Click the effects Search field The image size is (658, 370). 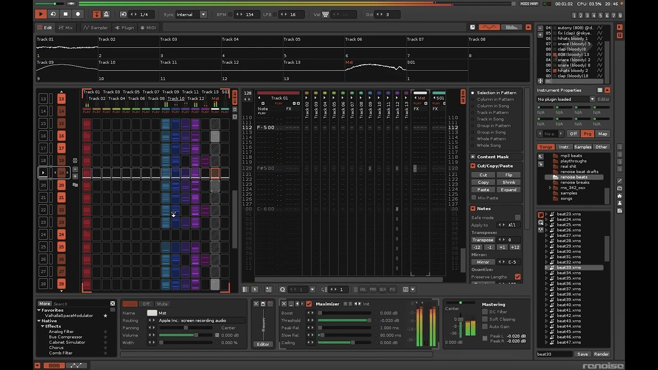tap(81, 304)
